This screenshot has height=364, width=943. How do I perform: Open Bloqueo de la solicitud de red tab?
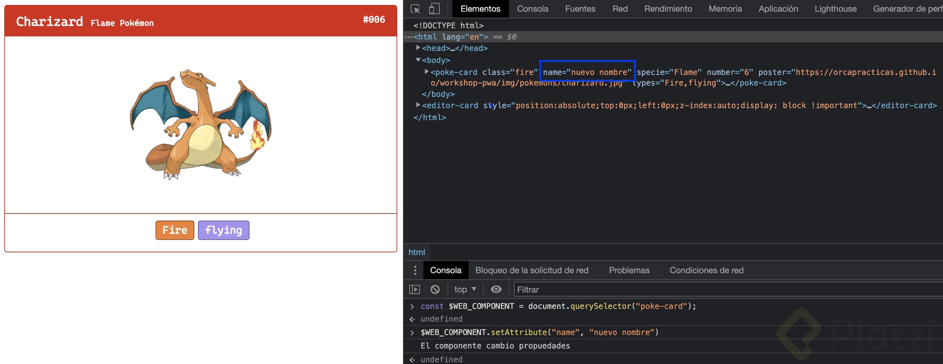(x=532, y=270)
